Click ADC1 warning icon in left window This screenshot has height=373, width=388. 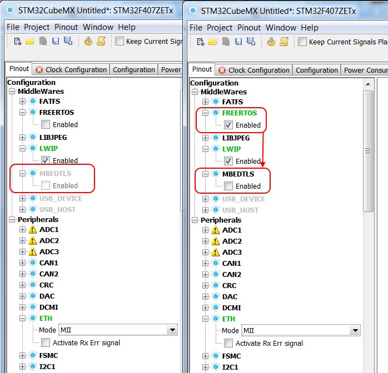tap(32, 229)
